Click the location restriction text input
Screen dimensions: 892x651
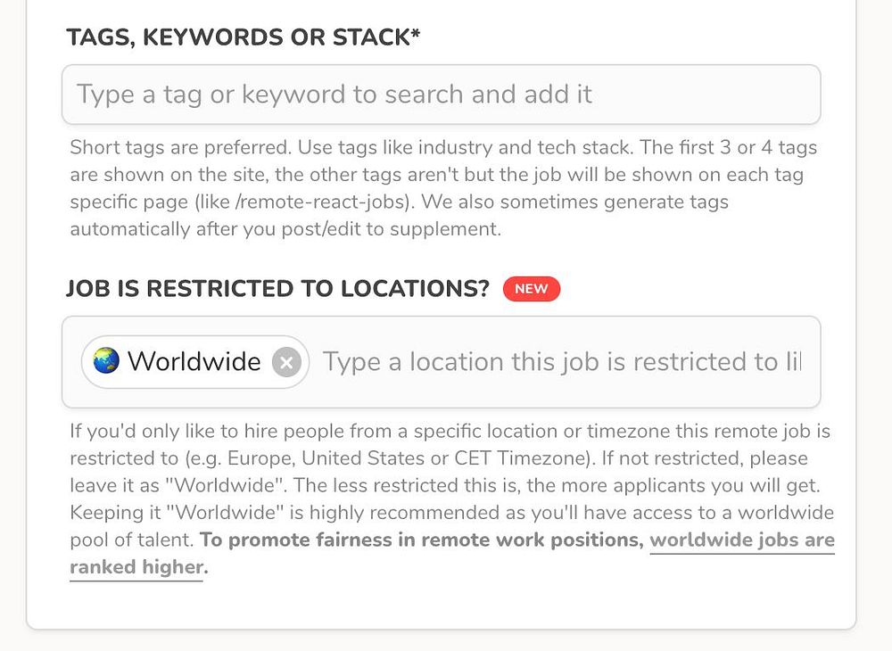pos(562,362)
